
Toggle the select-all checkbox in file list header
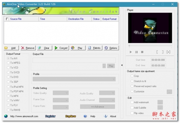7,19
